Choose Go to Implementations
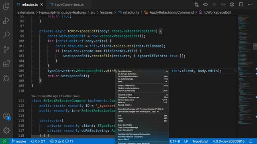Image resolution: width=257 pixels, height=144 pixels. tap(142, 76)
